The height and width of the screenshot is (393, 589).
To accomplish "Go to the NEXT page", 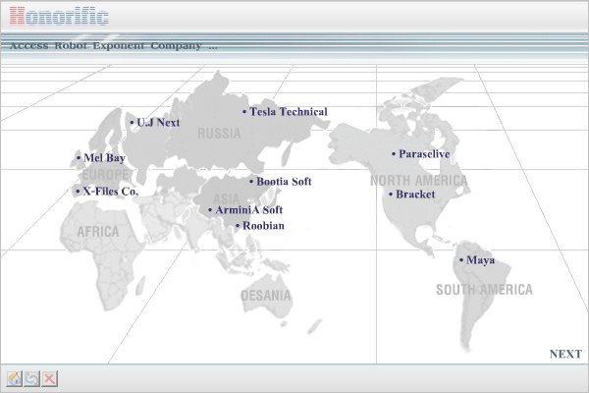I will pos(565,354).
